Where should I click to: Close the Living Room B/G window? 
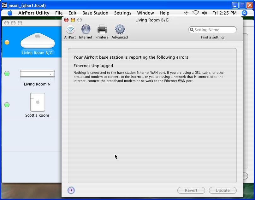click(66, 20)
